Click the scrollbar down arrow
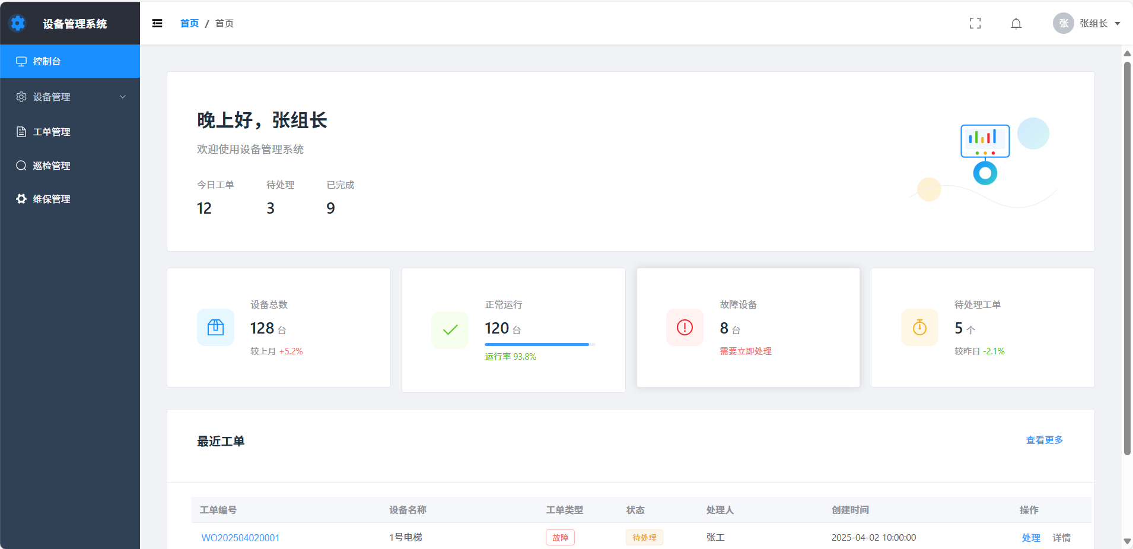Image resolution: width=1133 pixels, height=549 pixels. [1127, 541]
